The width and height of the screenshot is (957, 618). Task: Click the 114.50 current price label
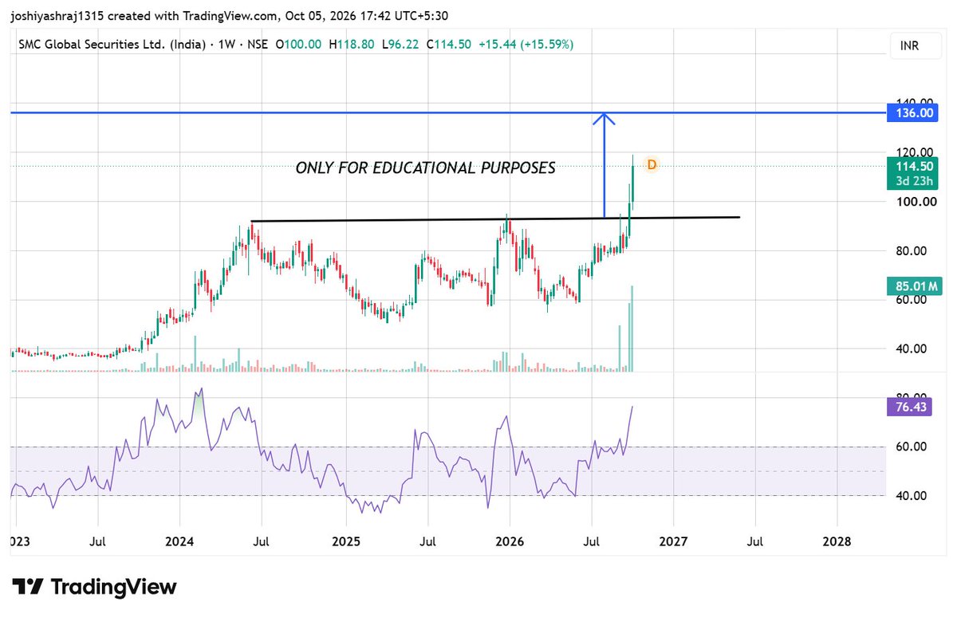(913, 166)
